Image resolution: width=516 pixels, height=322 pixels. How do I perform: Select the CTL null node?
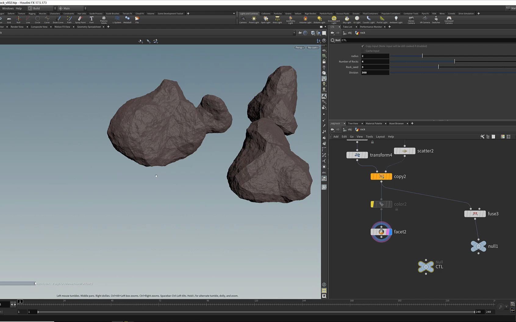click(426, 267)
